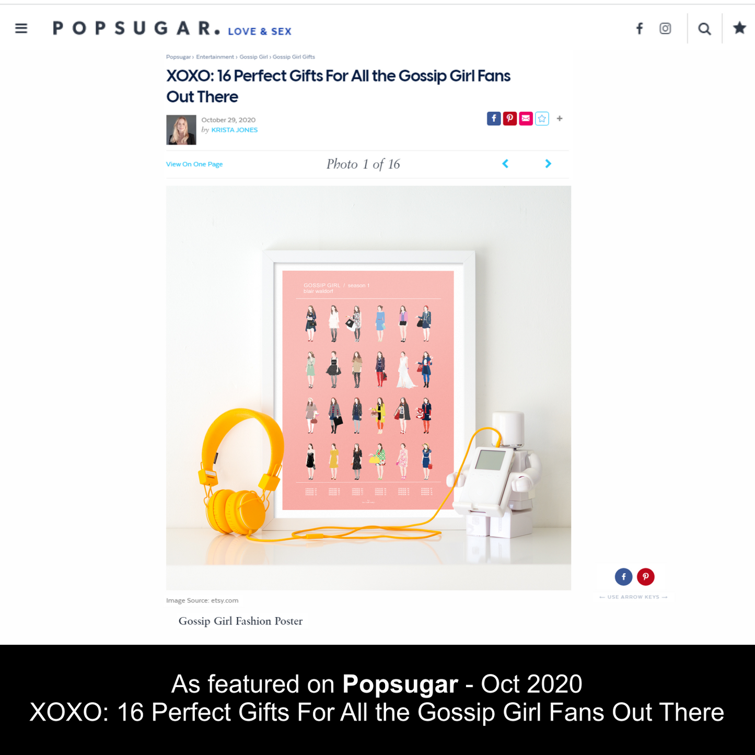Viewport: 755px width, 755px height.
Task: Go to previous photo arrow
Action: (x=505, y=164)
